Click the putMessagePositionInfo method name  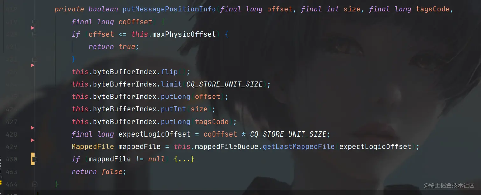click(169, 9)
